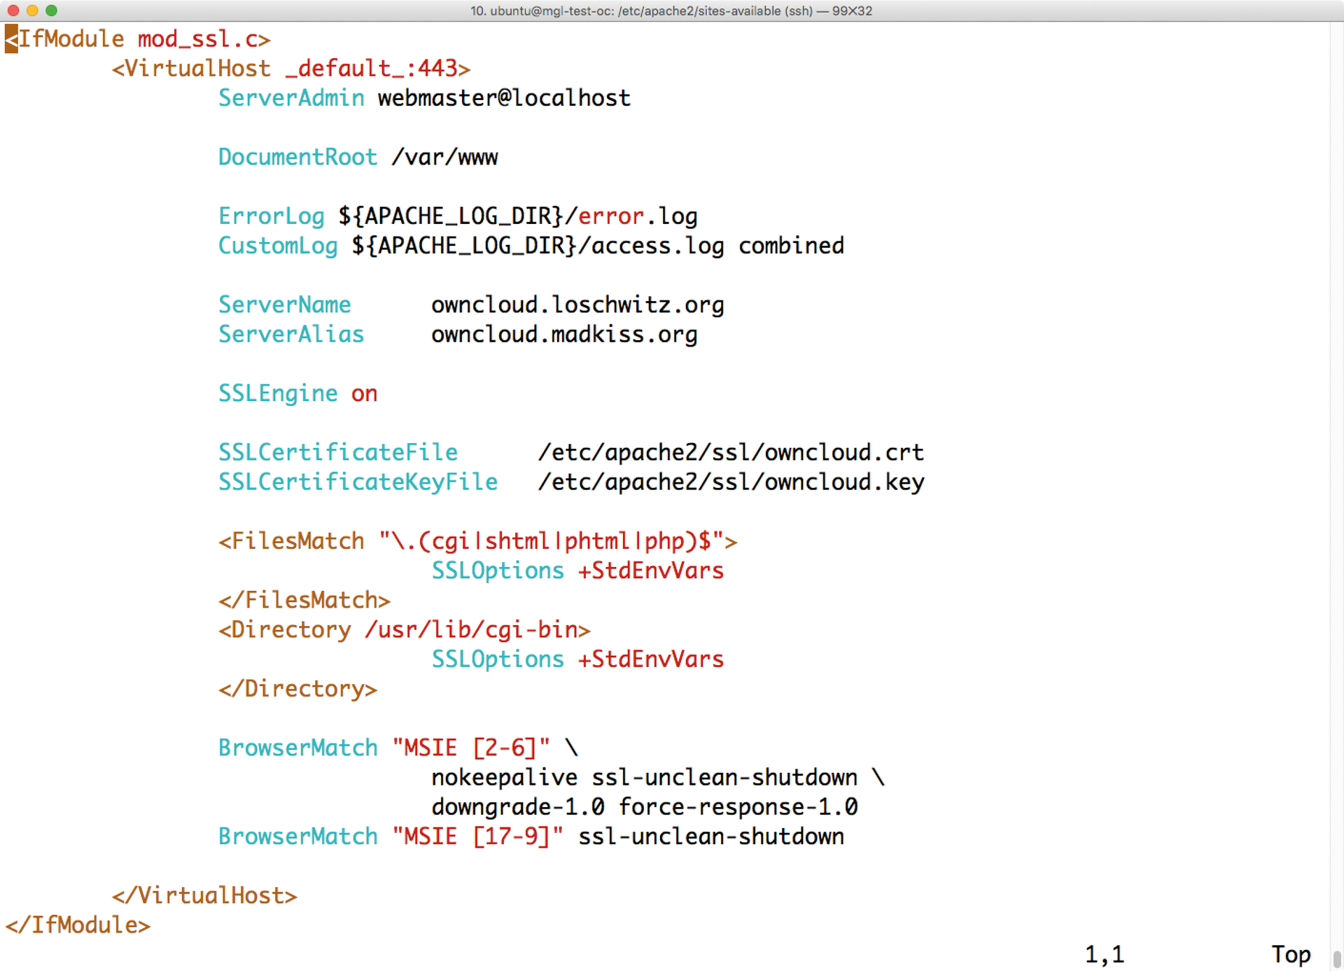This screenshot has width=1344, height=971.
Task: Click the 1,1 cursor position indicator
Action: (1104, 954)
